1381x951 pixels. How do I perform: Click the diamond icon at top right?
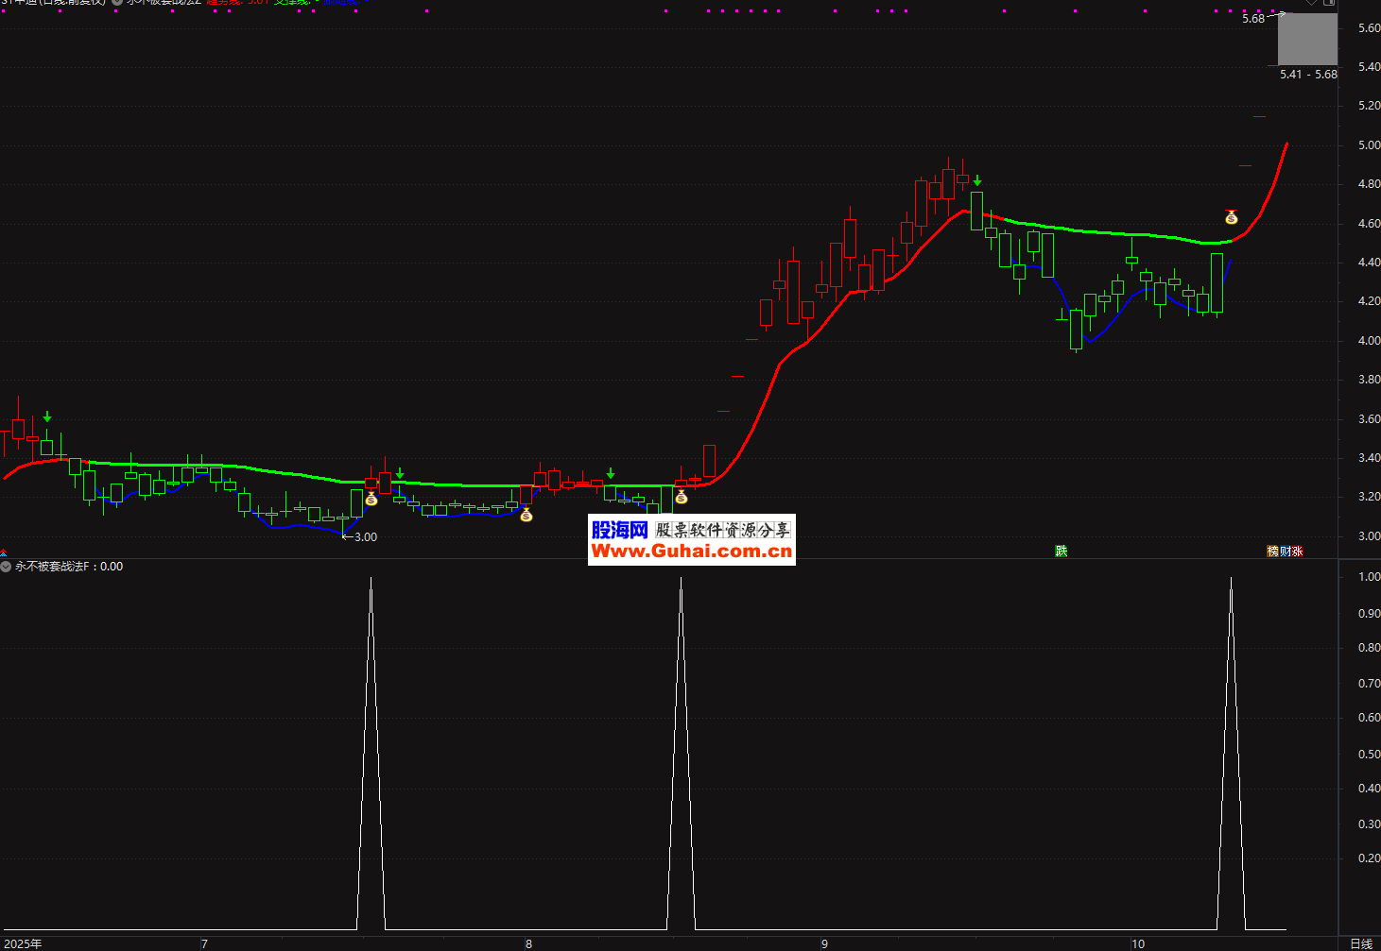[1311, 3]
